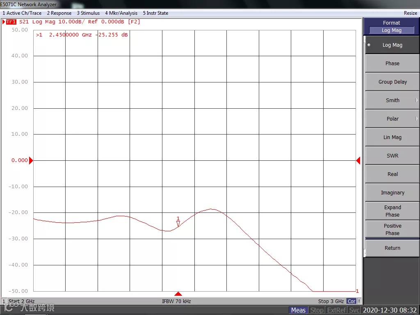The height and width of the screenshot is (315, 420).
Task: Select the Log Mag format softkey
Action: tap(392, 45)
